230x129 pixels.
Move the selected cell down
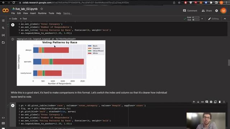(198, 102)
